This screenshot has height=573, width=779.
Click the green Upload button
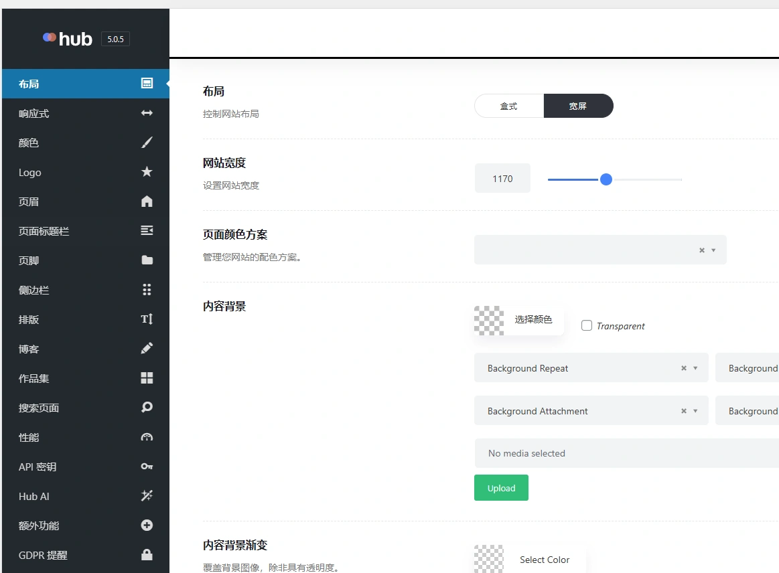pos(501,487)
